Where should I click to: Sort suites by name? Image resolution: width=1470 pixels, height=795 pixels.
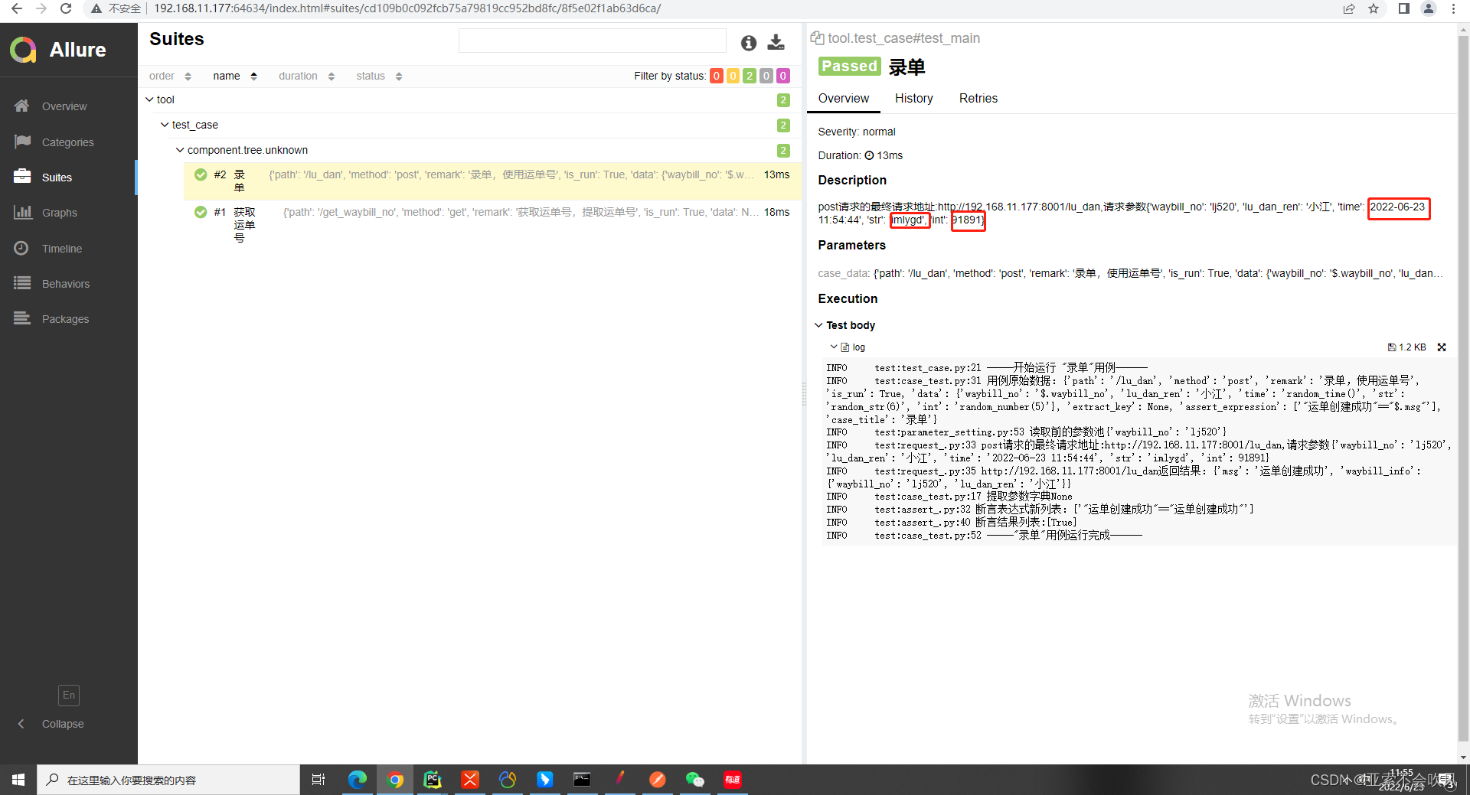(235, 76)
